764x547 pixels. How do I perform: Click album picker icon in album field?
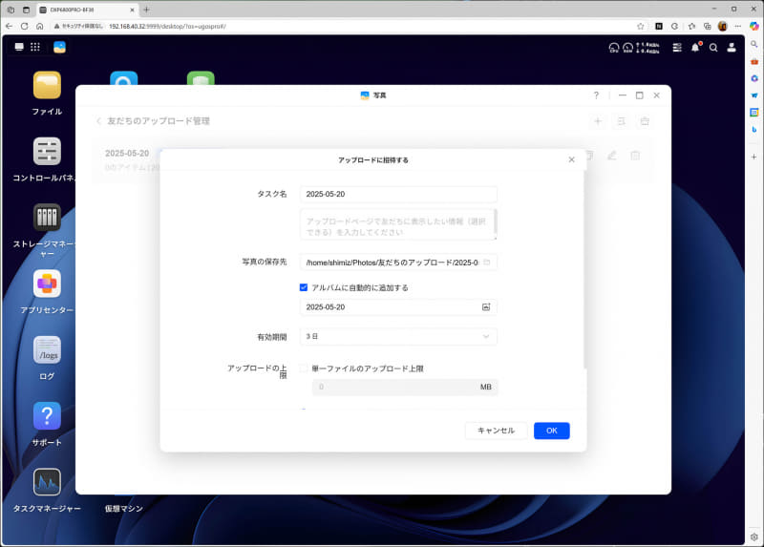tap(486, 306)
